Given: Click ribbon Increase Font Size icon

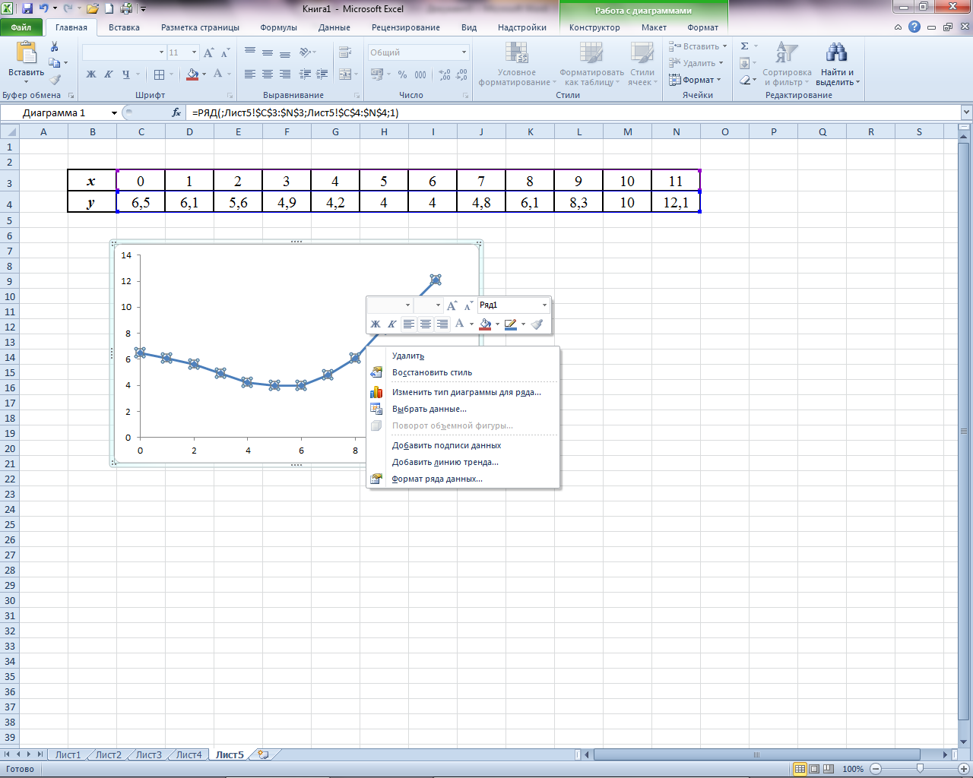Looking at the screenshot, I should point(209,52).
